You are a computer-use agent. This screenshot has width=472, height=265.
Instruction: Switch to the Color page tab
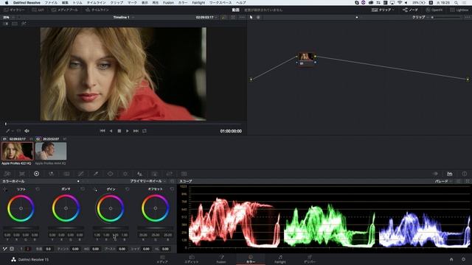[x=251, y=259]
